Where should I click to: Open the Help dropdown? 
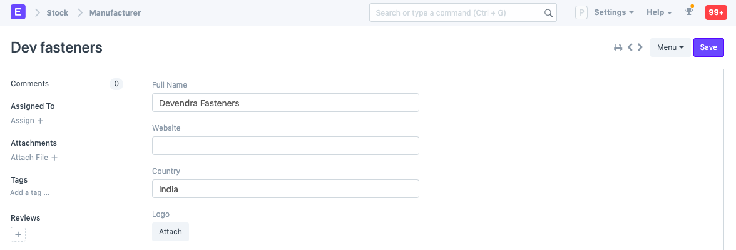[659, 12]
